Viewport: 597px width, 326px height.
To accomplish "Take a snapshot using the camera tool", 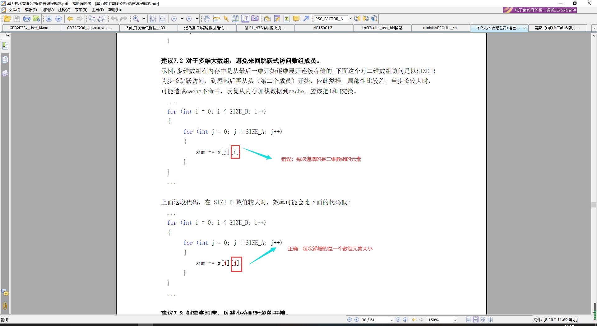I will (x=255, y=19).
